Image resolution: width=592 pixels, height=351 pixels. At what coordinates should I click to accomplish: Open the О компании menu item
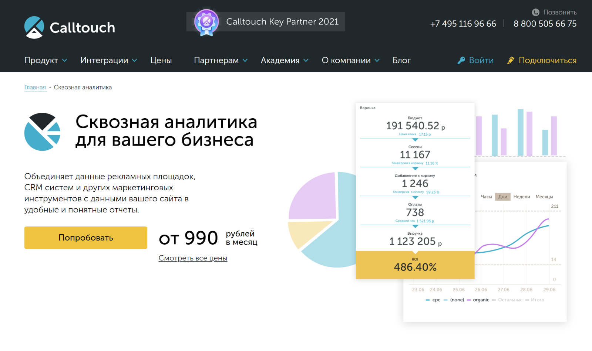coord(346,60)
